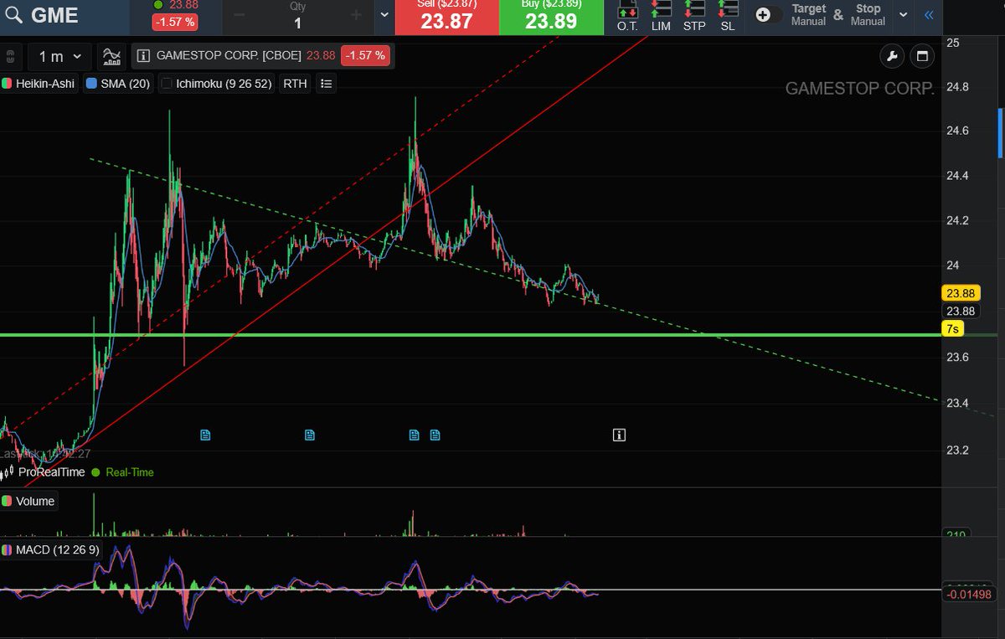Click the detach chart window icon

(922, 57)
